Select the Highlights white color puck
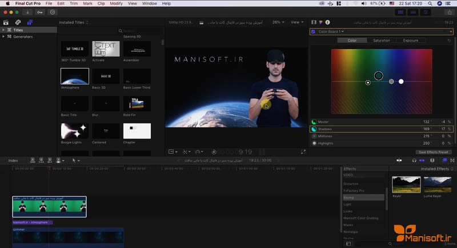 (x=401, y=82)
